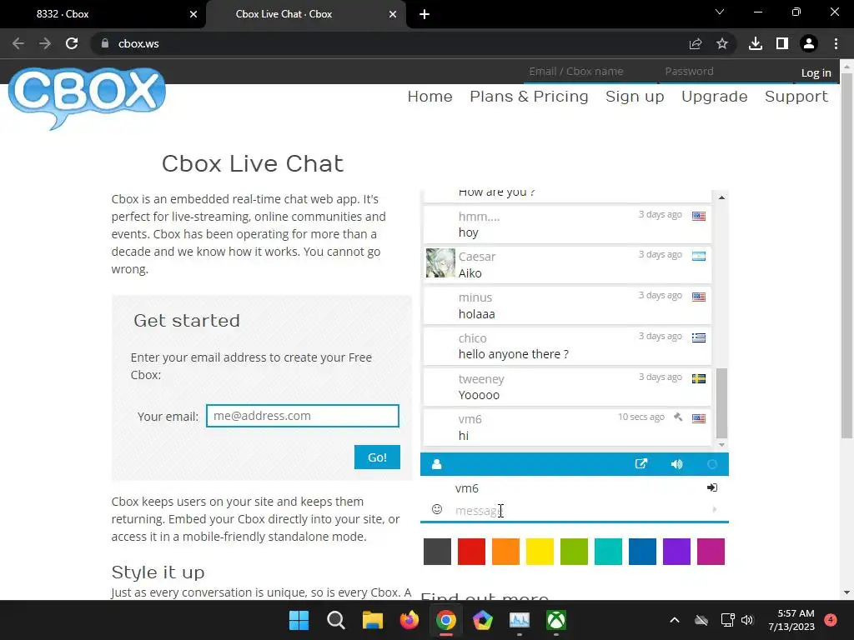Choose the dark gray color swatch
This screenshot has height=640, width=854.
437,552
